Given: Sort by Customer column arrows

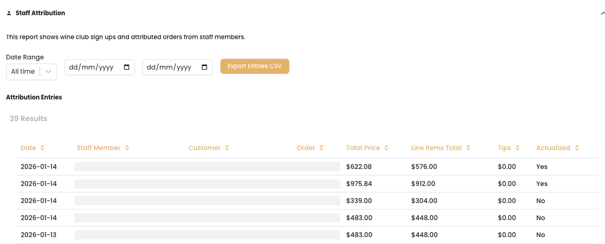Looking at the screenshot, I should (x=227, y=148).
